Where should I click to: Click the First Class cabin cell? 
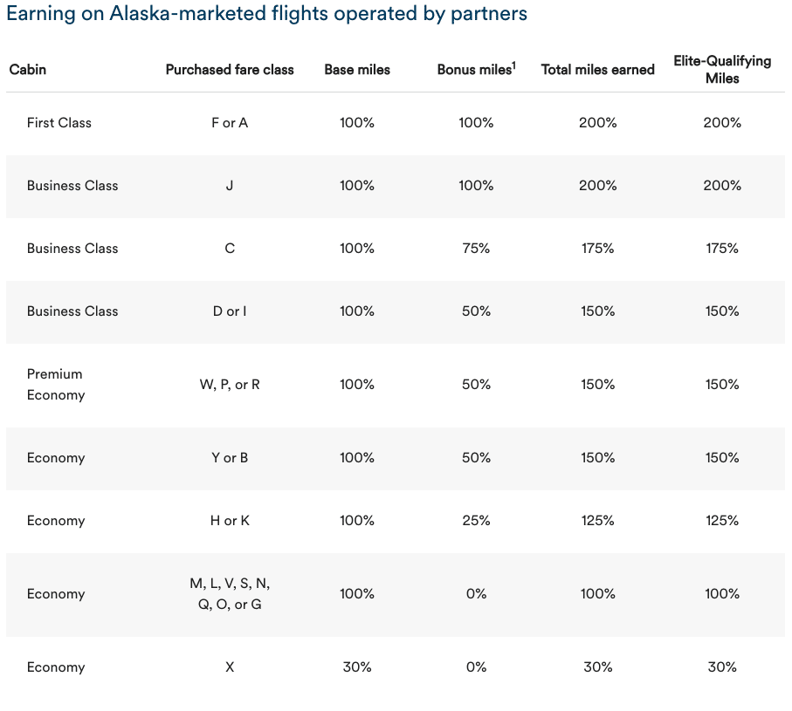click(59, 123)
